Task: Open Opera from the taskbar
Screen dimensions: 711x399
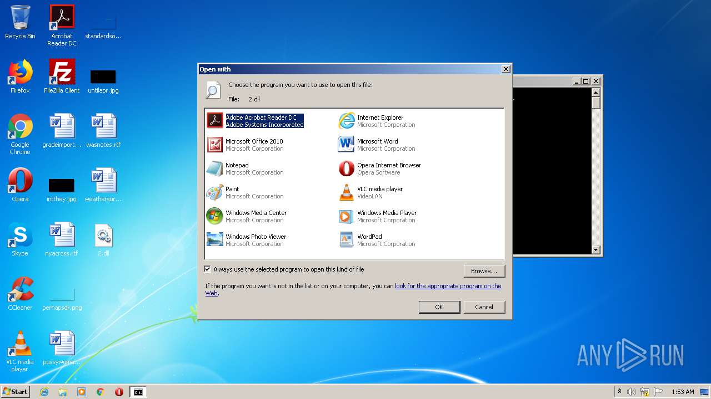Action: pyautogui.click(x=119, y=392)
